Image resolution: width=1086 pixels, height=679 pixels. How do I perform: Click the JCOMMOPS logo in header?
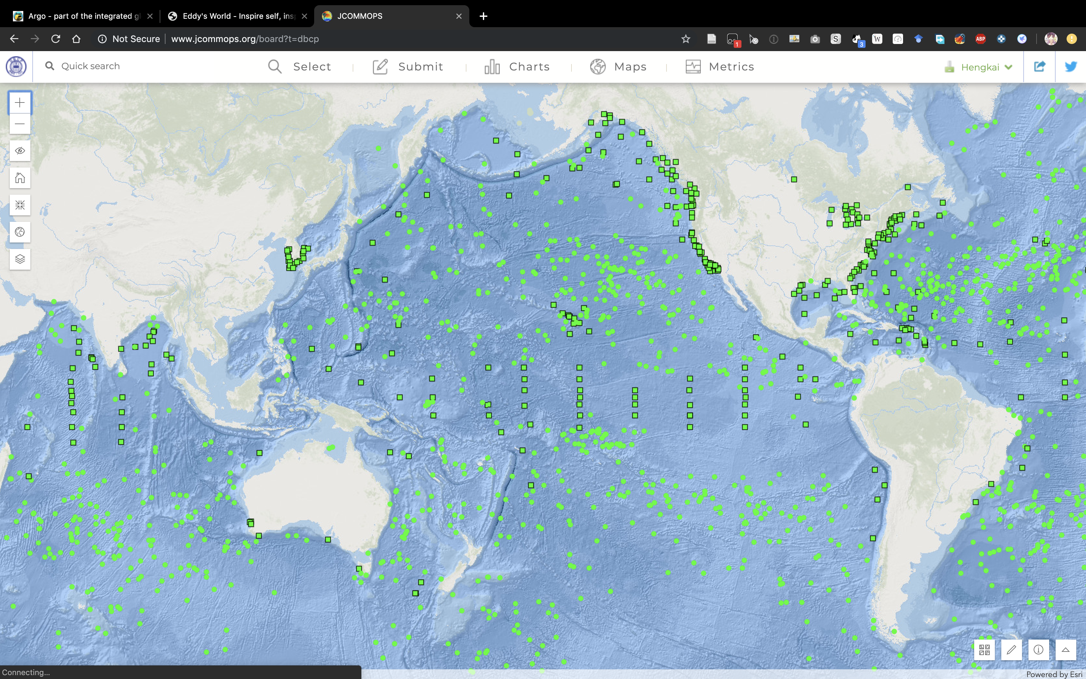pos(16,67)
